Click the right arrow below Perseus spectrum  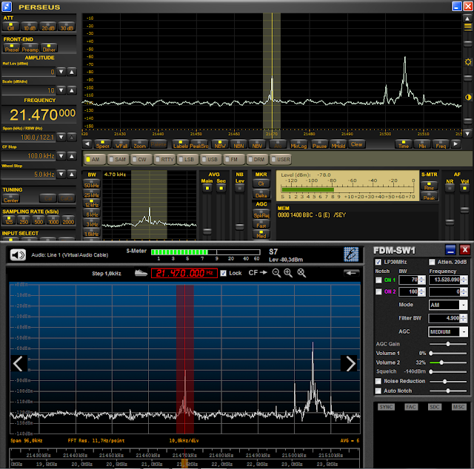click(455, 144)
